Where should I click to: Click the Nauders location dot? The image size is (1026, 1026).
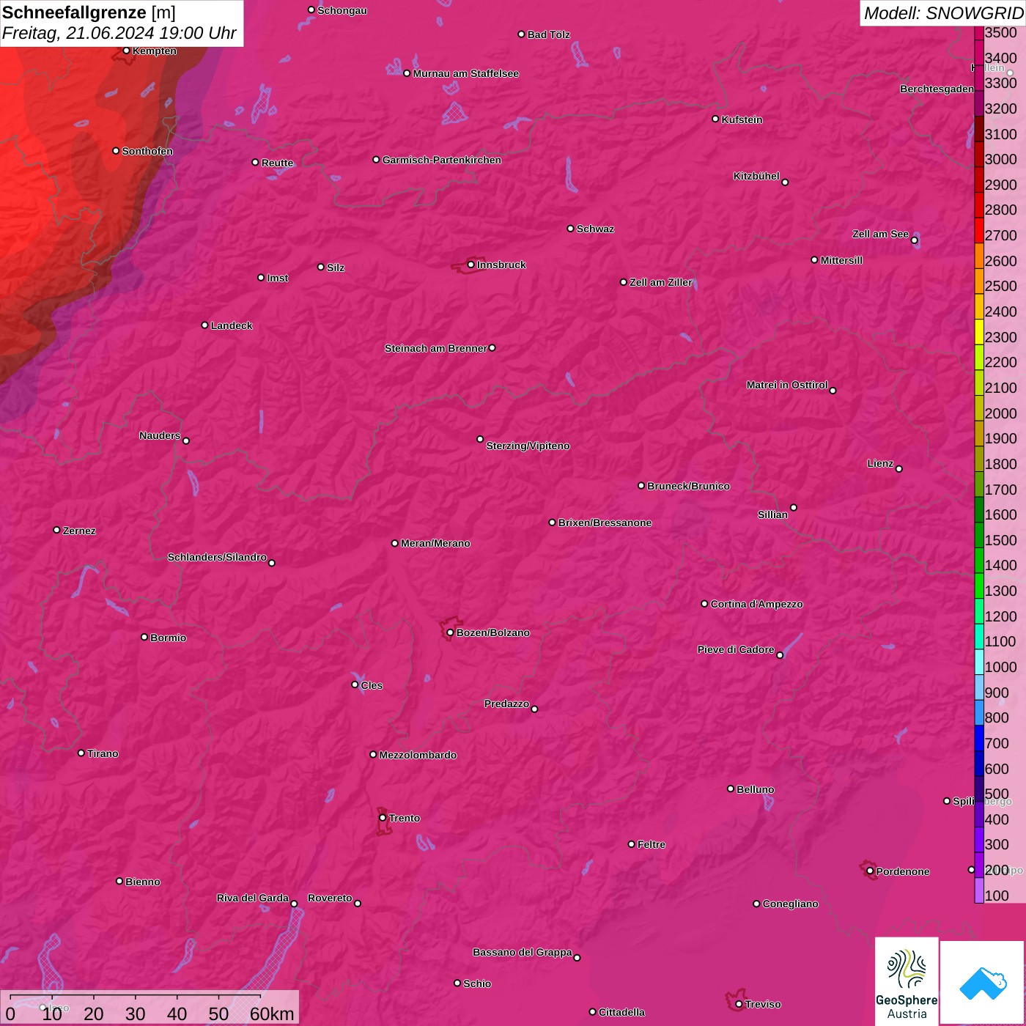[x=186, y=440]
